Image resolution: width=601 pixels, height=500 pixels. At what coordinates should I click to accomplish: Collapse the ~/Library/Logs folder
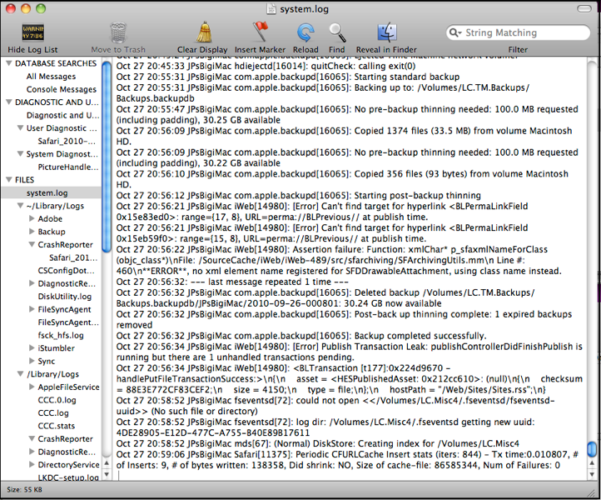[20, 206]
